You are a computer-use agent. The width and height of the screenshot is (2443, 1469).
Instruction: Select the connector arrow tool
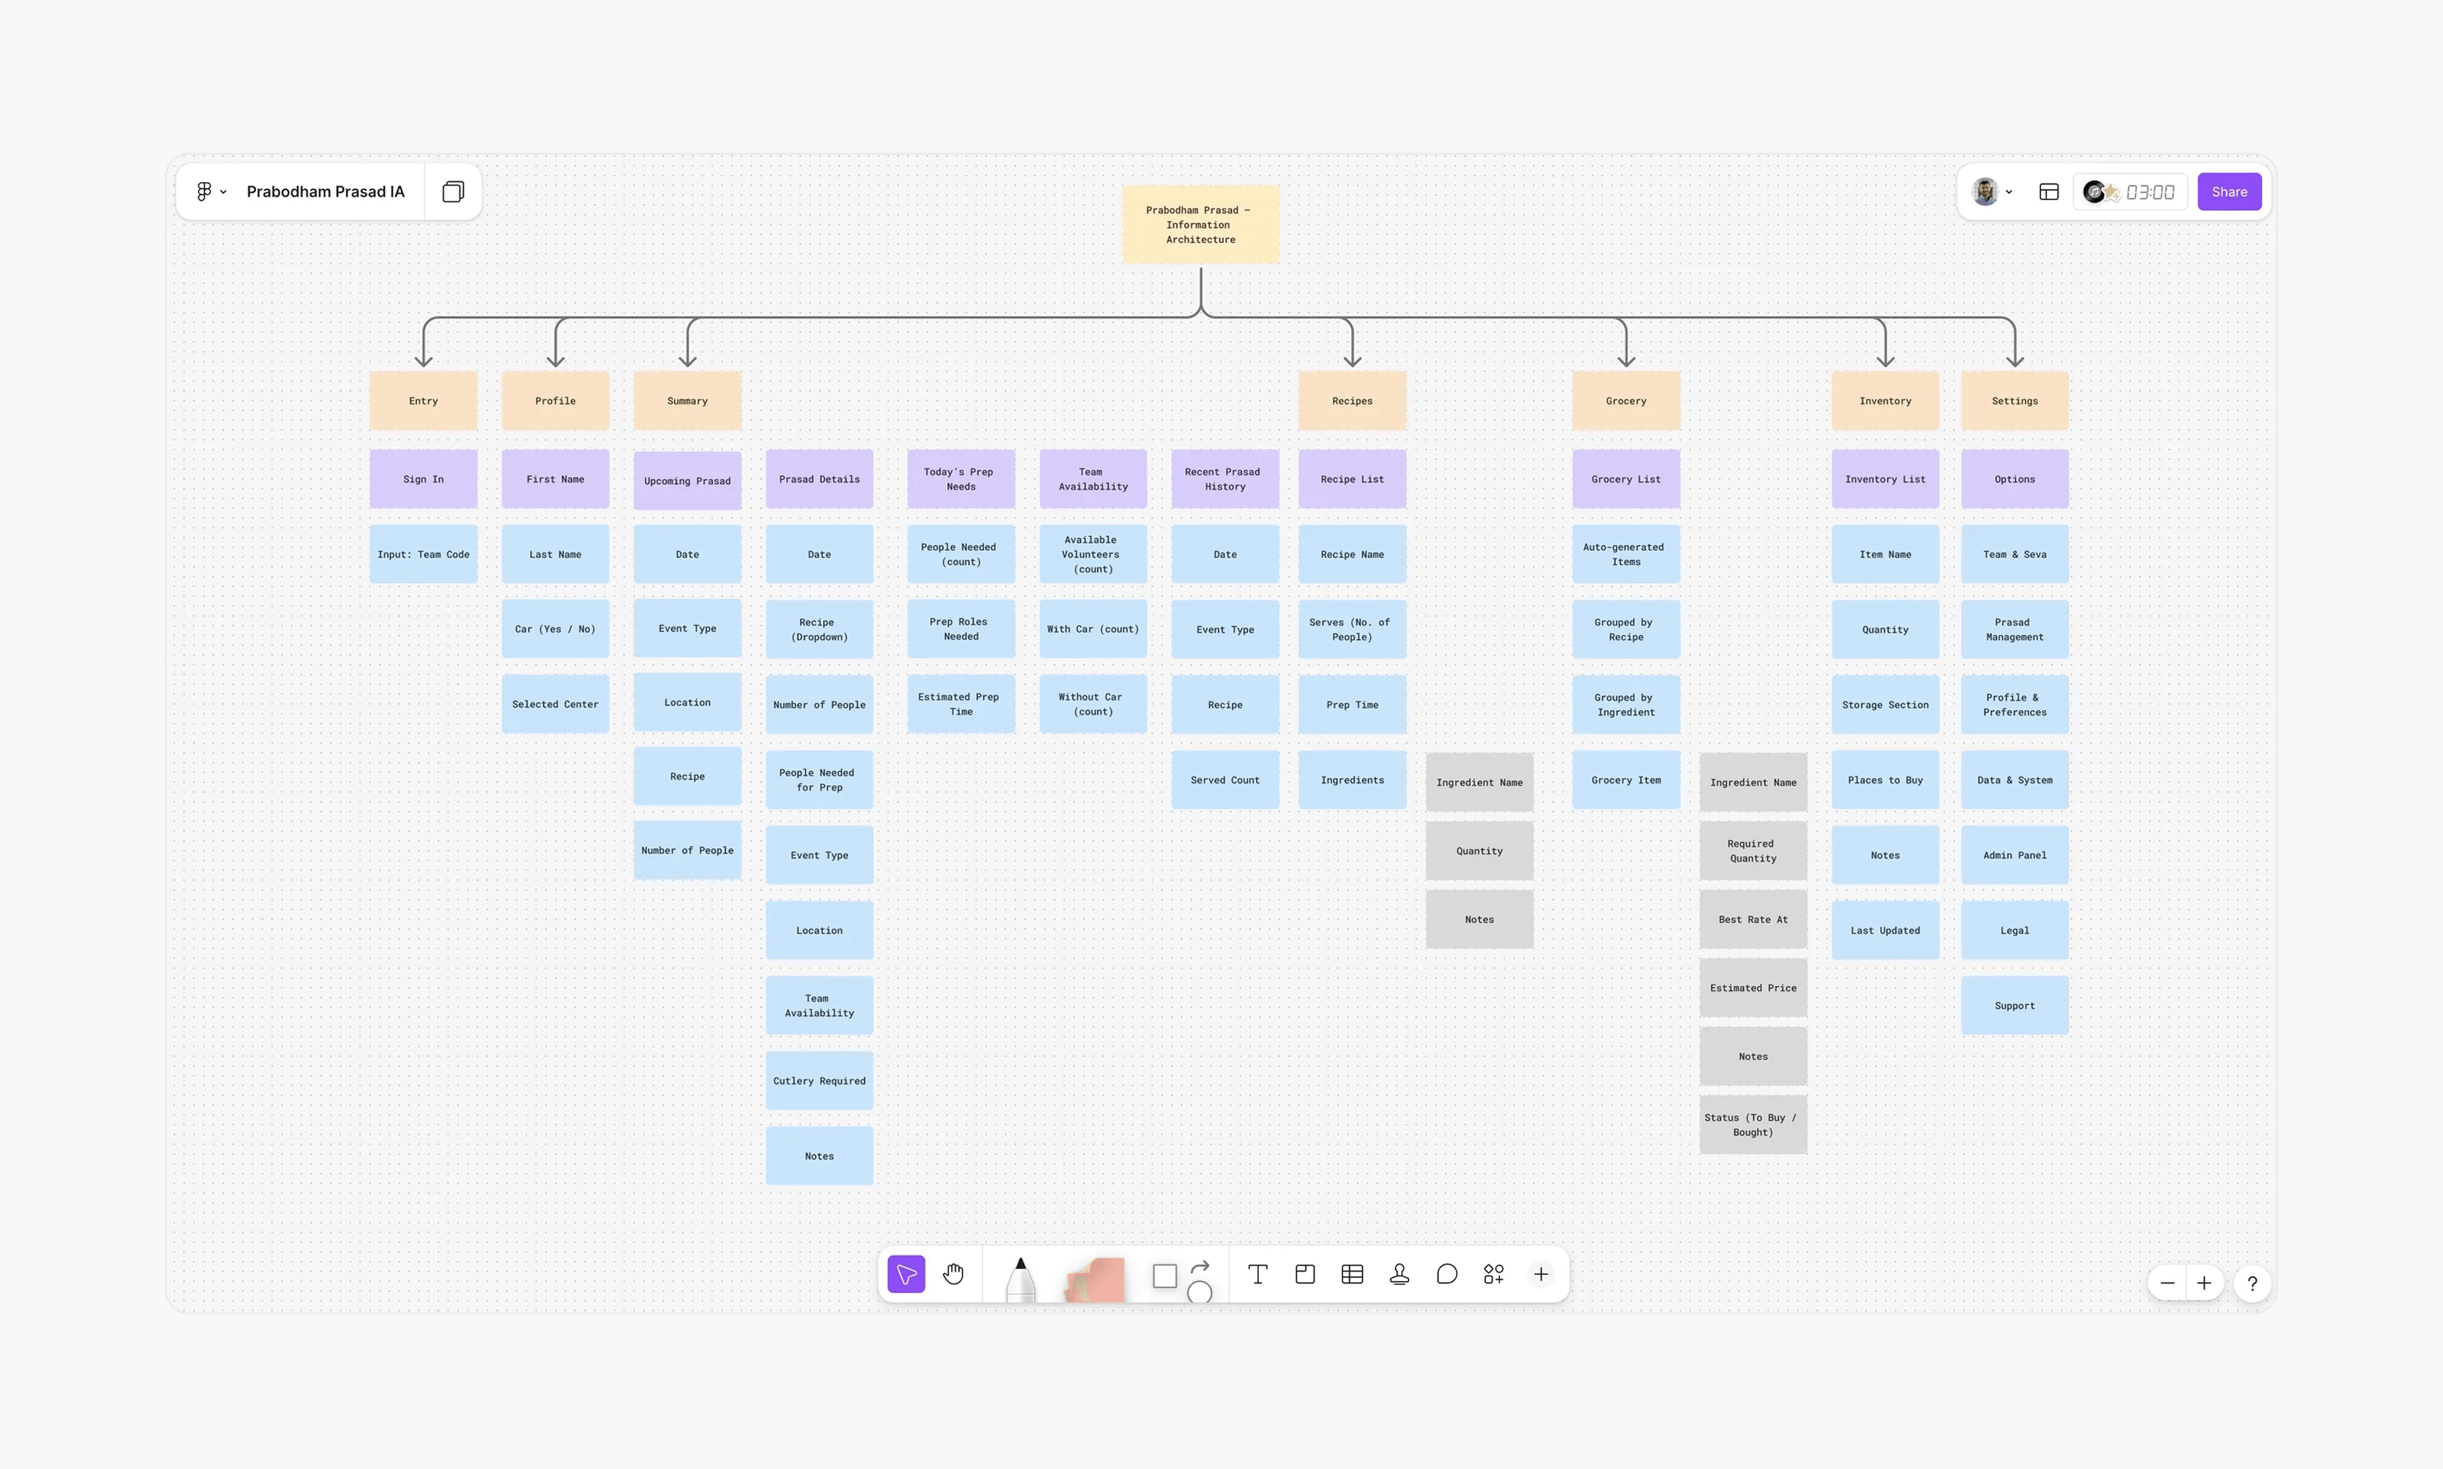coord(1200,1266)
